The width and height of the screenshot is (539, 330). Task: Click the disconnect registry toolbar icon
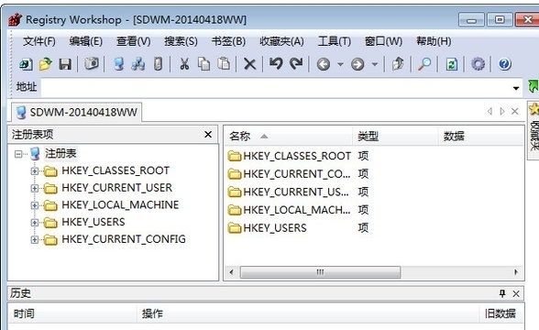tap(158, 64)
